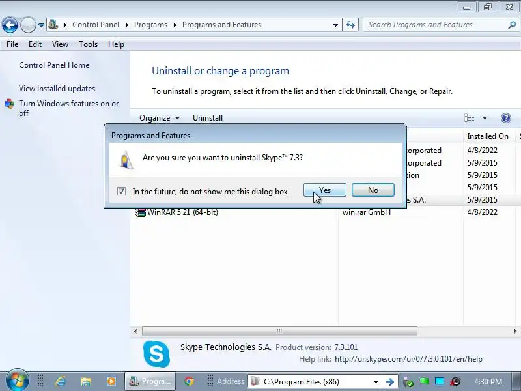Switch to Programs and Features taskbar button

pos(151,381)
